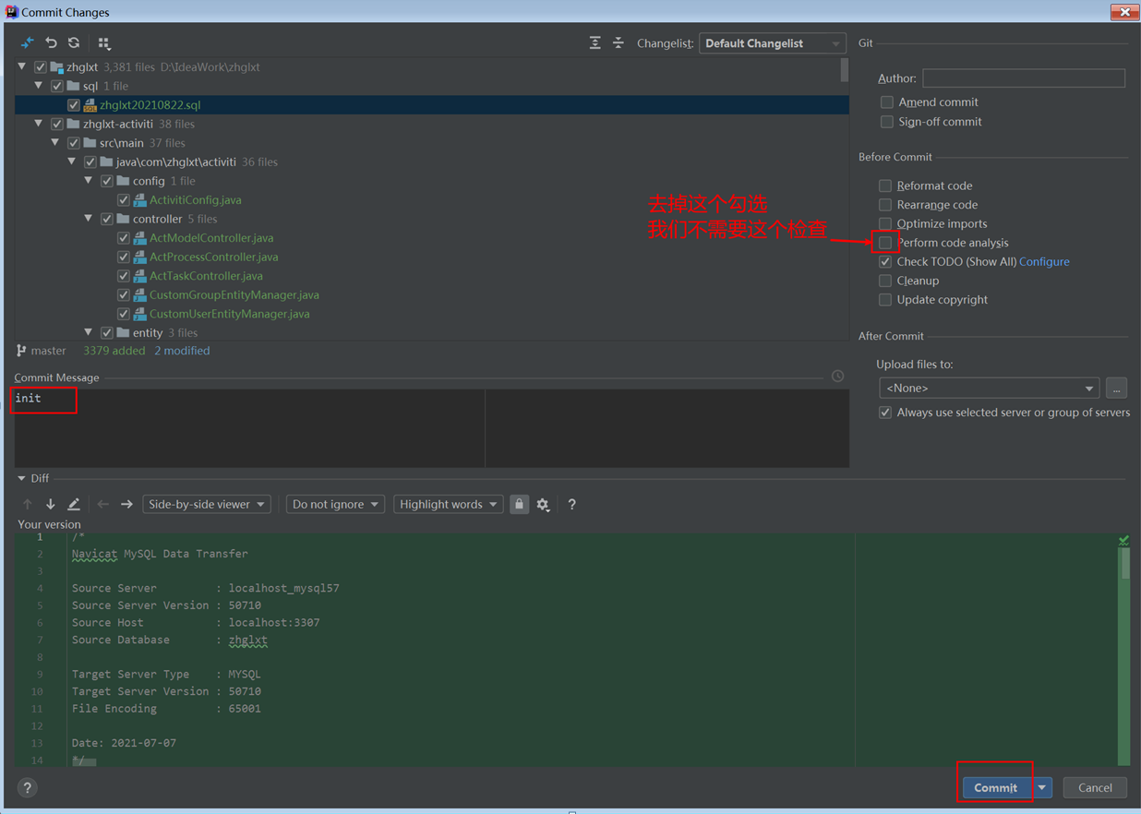Open the Side-by-side viewer dropdown

[206, 504]
